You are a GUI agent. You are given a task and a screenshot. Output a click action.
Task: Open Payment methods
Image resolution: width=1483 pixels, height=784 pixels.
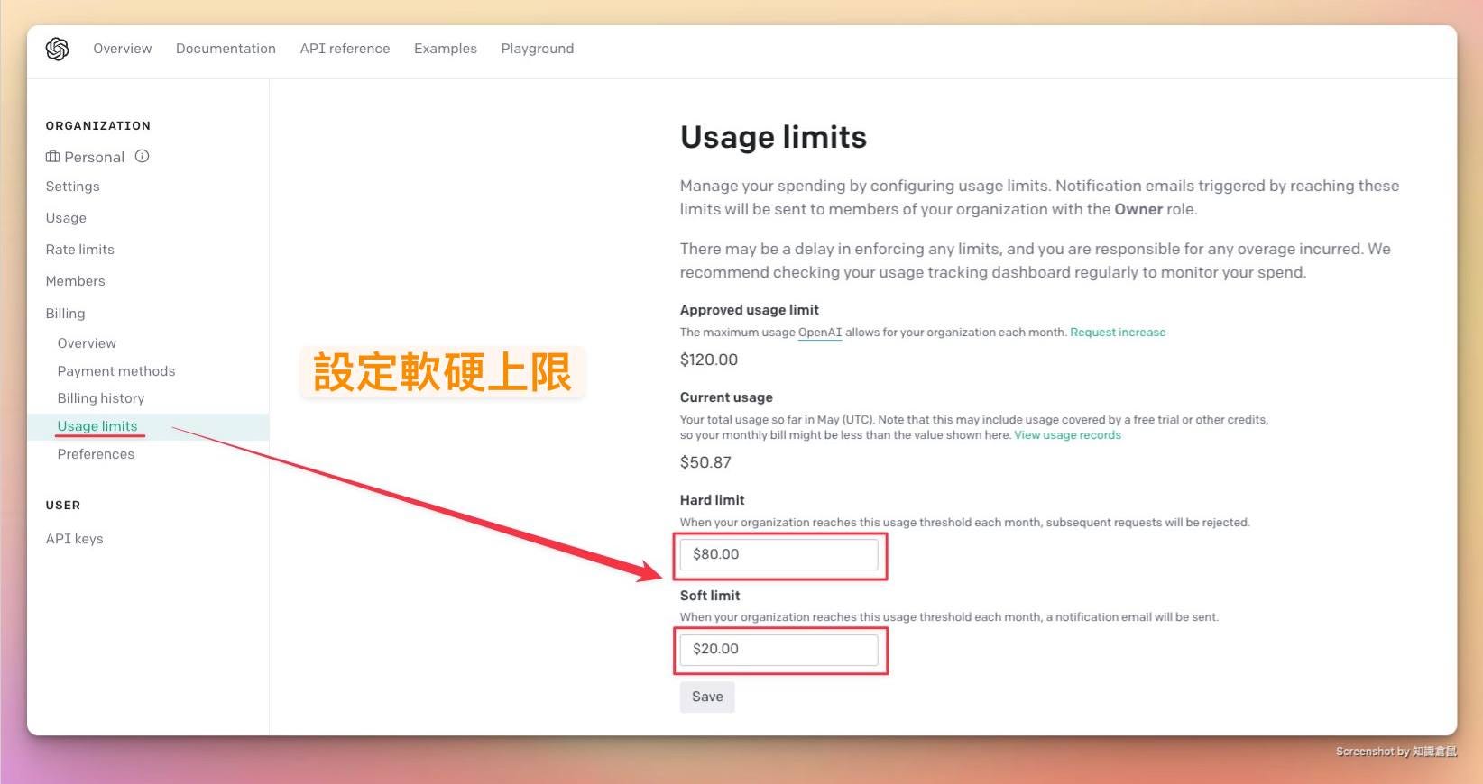[116, 371]
